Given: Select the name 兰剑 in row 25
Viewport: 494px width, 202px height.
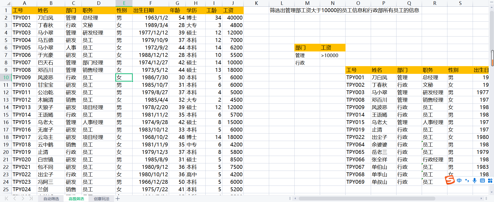Looking at the screenshot, I should pyautogui.click(x=51, y=189).
